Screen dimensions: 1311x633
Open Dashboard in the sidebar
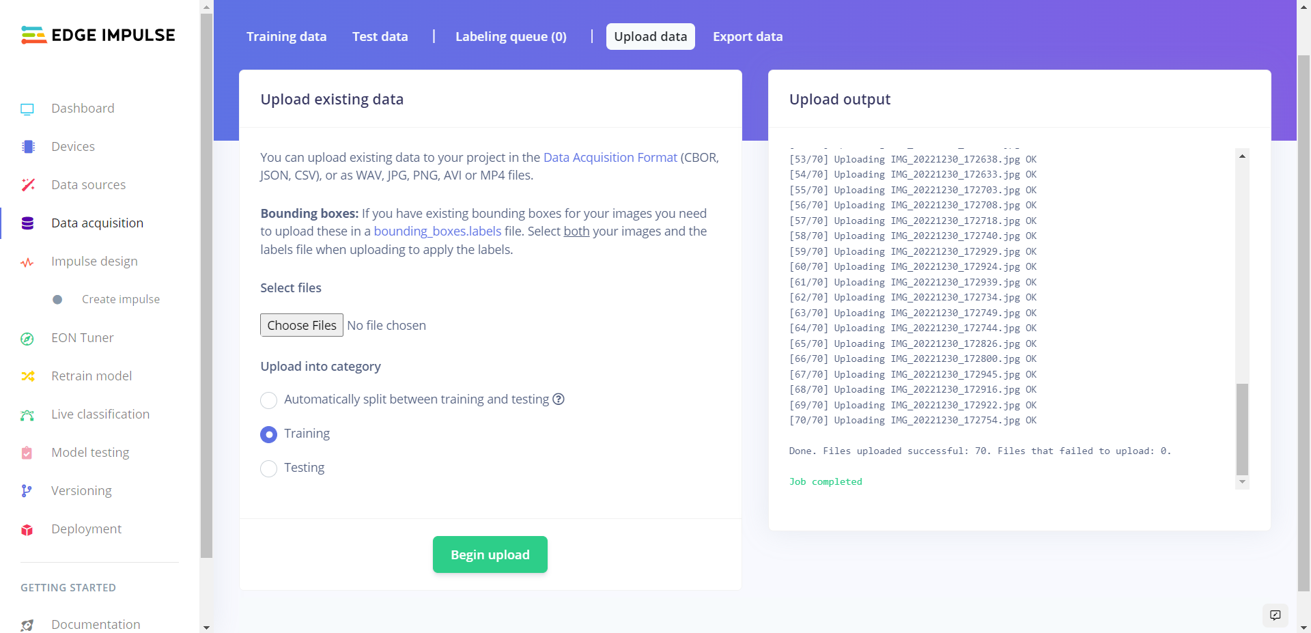click(83, 109)
